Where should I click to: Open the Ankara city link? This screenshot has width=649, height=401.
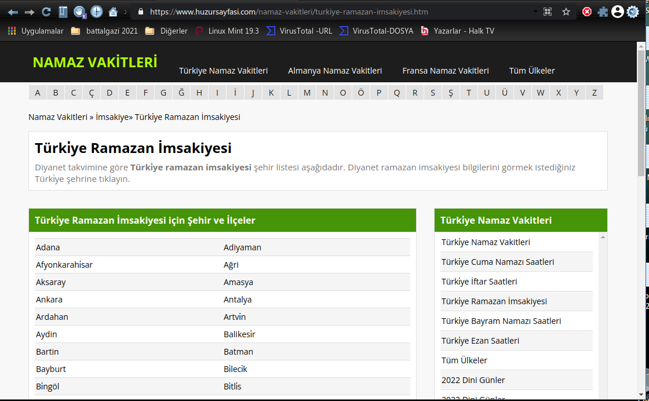point(49,300)
